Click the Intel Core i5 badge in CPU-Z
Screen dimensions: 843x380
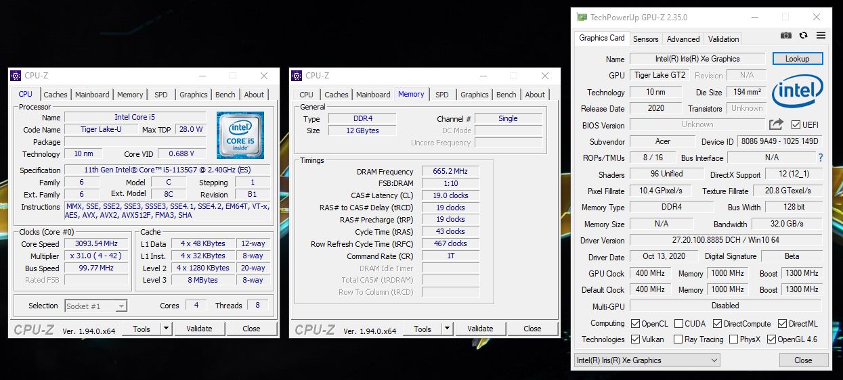coord(240,135)
